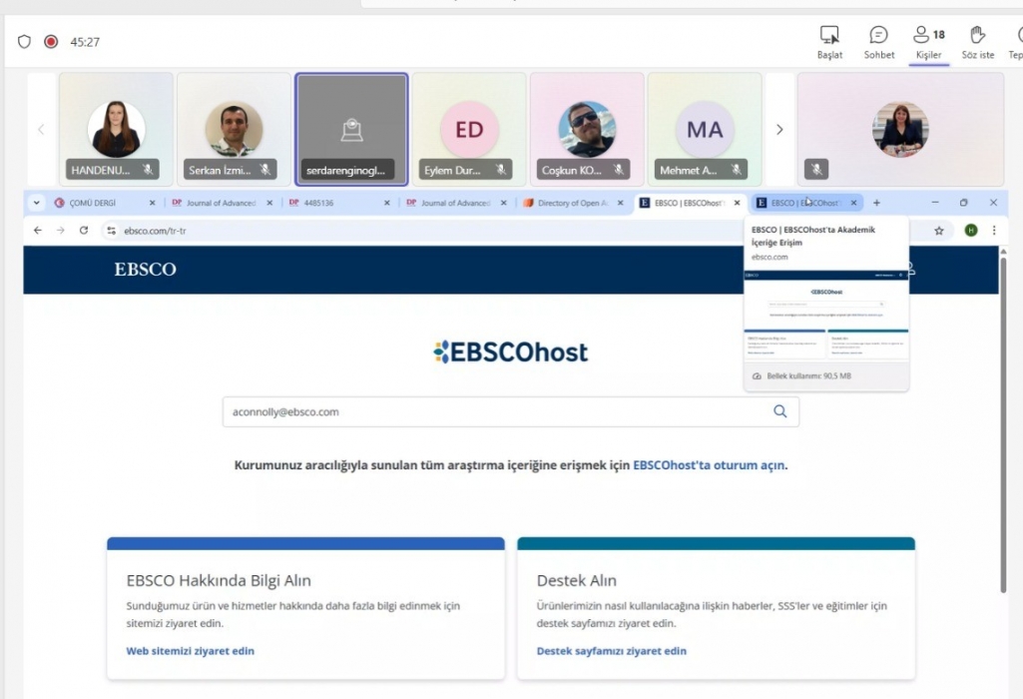Switch to the Directory of Open A tab
This screenshot has height=699, width=1023.
(x=574, y=203)
